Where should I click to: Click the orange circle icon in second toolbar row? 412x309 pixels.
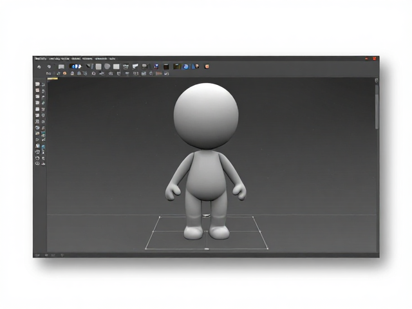(x=64, y=73)
